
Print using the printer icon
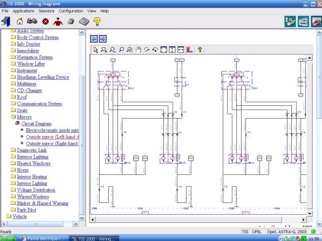(71, 21)
